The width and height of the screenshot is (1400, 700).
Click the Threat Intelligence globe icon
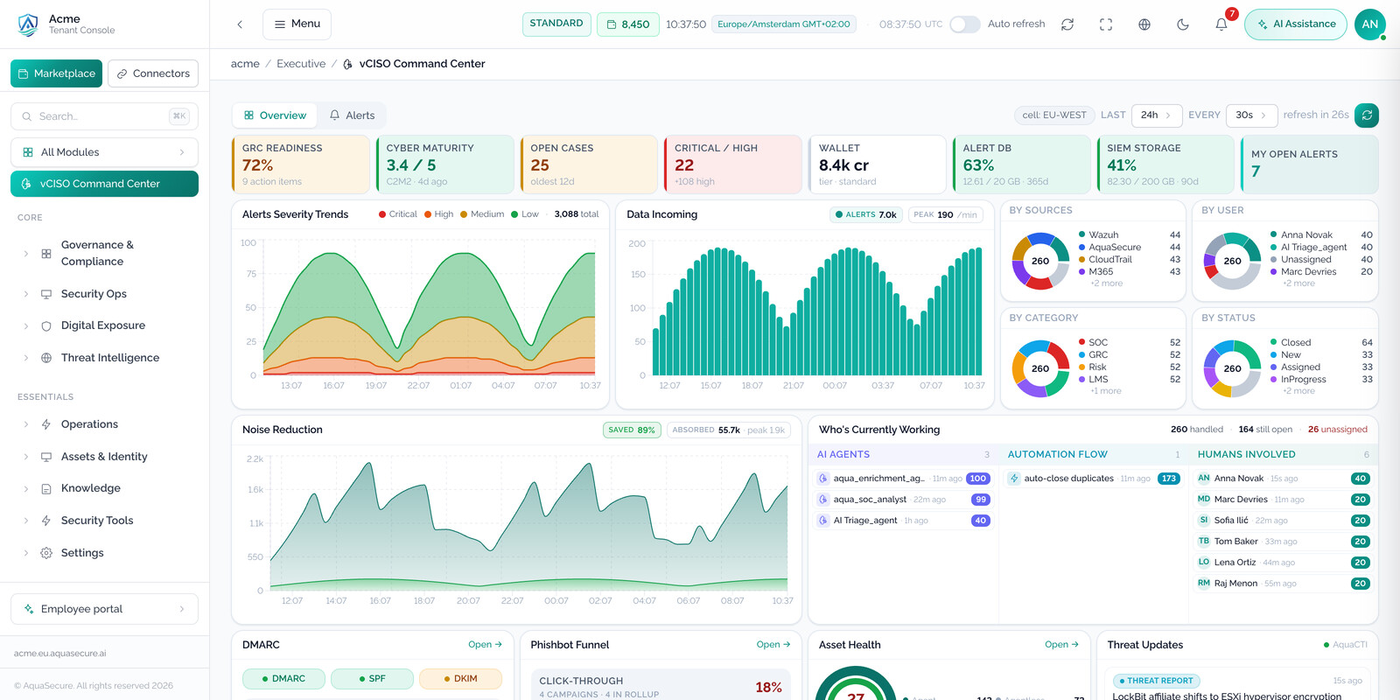[46, 358]
